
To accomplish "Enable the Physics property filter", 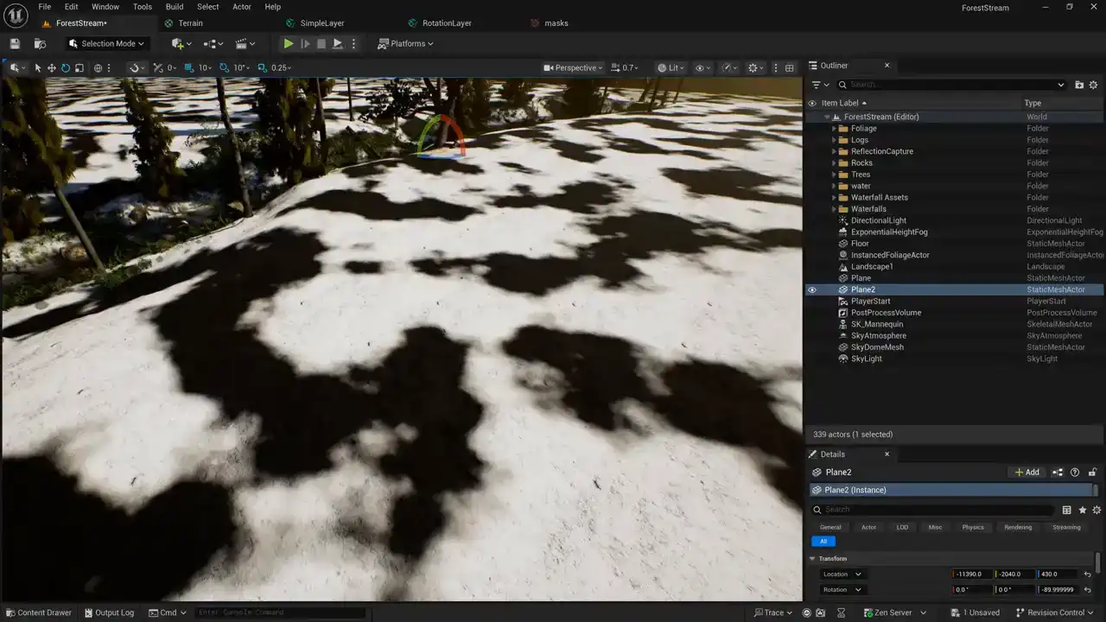I will tap(973, 527).
